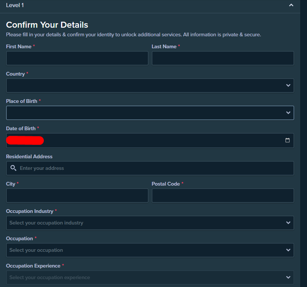Click the Place of Birth chevron arrow

(x=288, y=113)
